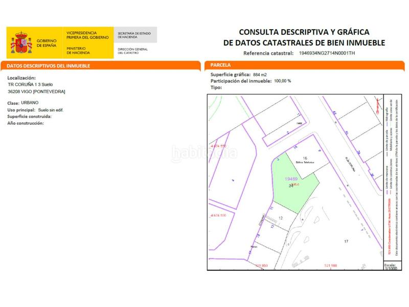The height and width of the screenshot is (307, 409).
Task: Click the north arrow on the map
Action: tap(378, 106)
